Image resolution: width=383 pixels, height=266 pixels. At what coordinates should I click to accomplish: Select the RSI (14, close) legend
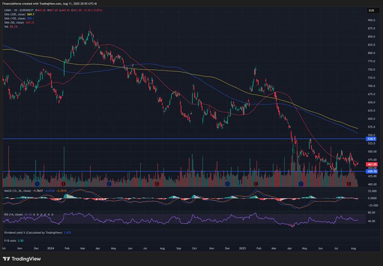[14, 214]
